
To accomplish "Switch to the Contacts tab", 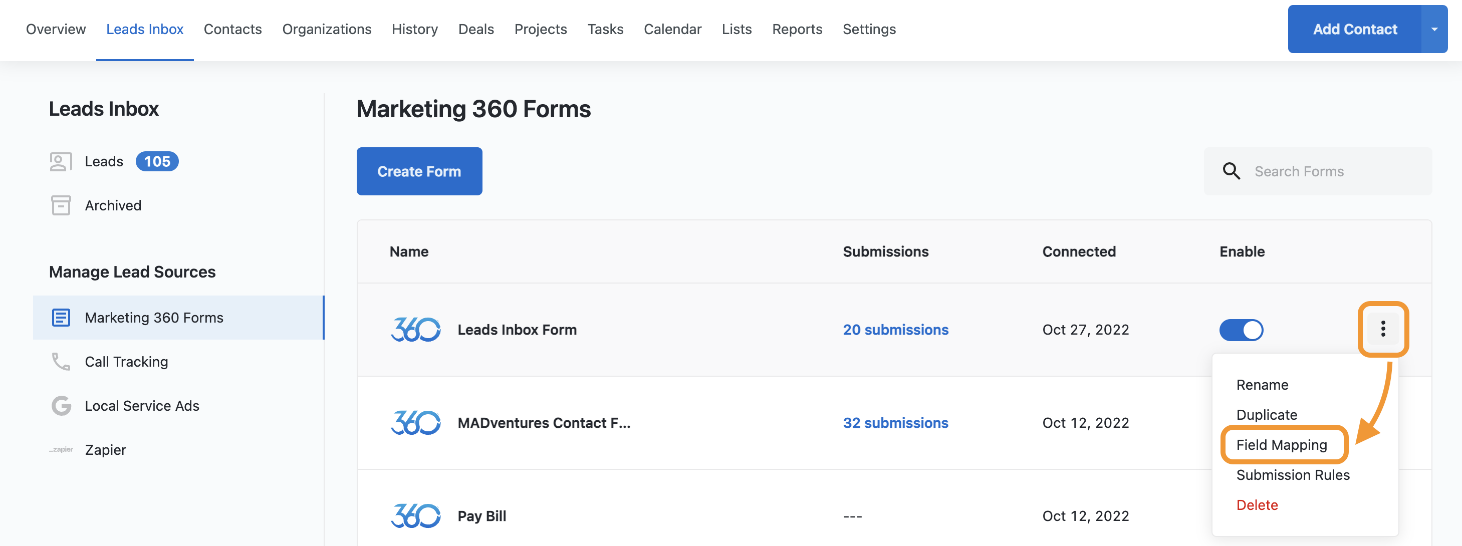I will [232, 30].
